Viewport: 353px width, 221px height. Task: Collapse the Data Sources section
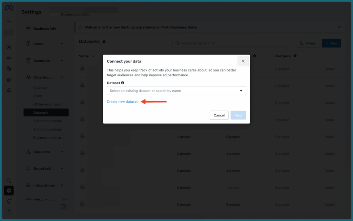click(x=62, y=77)
